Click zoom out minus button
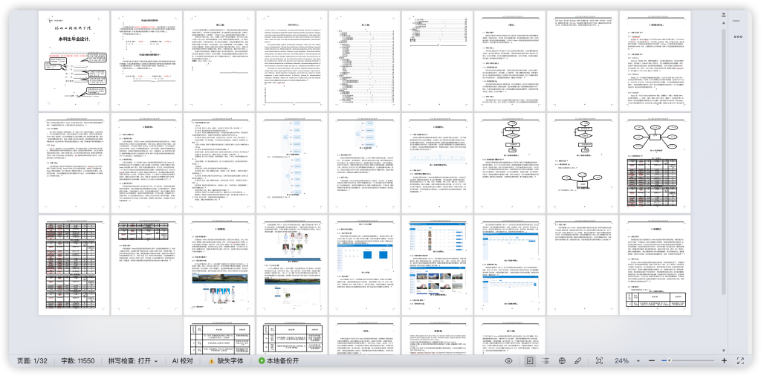 click(652, 361)
